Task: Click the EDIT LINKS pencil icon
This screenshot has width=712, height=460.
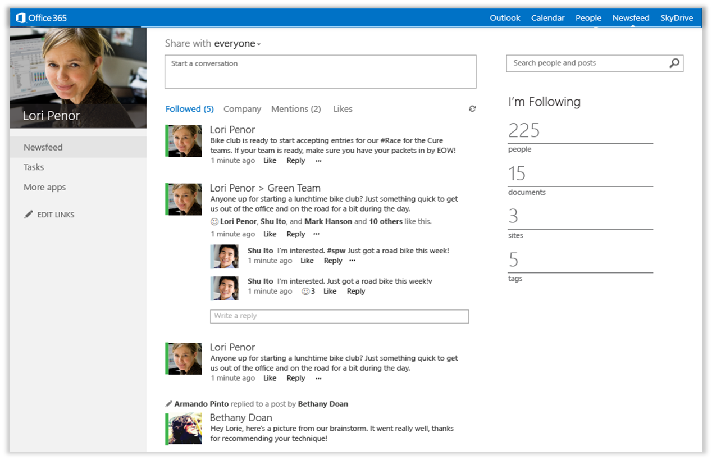Action: point(29,215)
